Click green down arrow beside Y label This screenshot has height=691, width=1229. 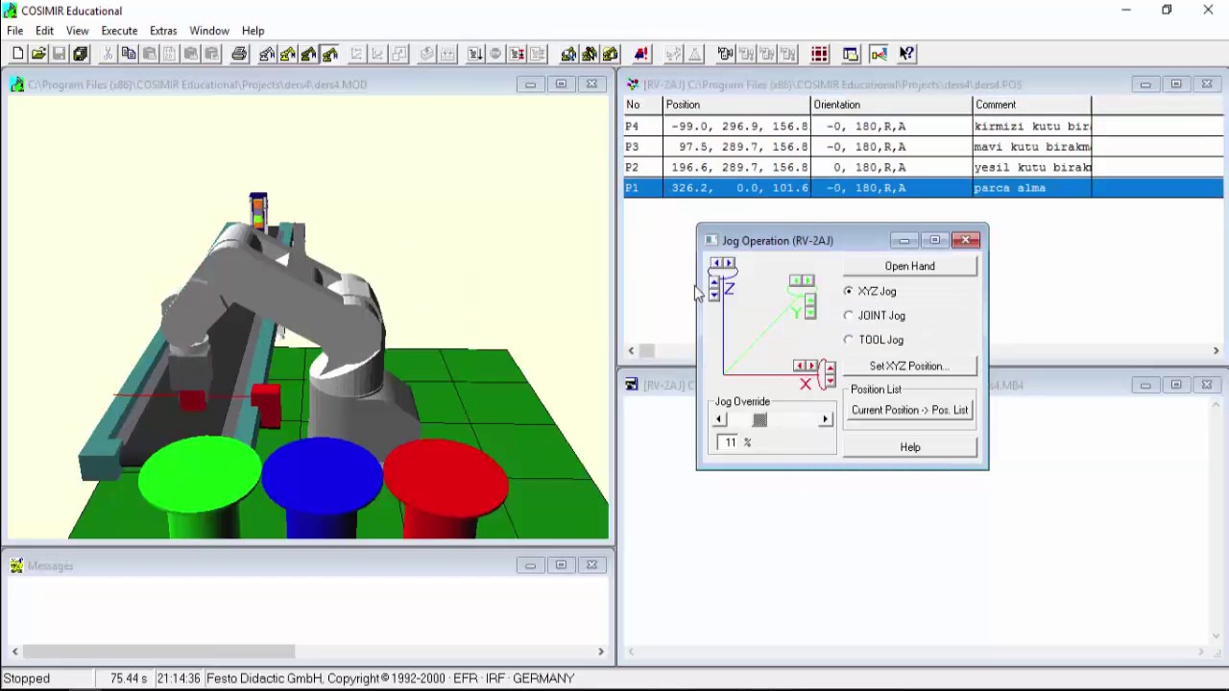(x=810, y=313)
